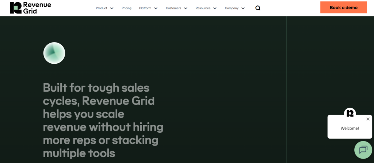Click the green glowing orb graphic

tap(54, 53)
